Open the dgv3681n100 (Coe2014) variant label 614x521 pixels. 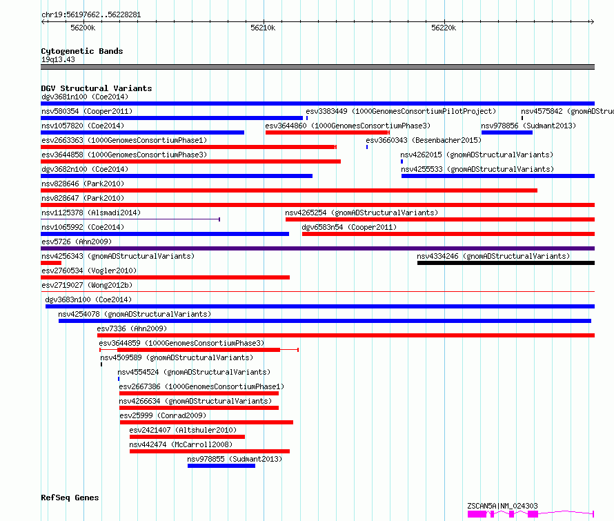85,97
